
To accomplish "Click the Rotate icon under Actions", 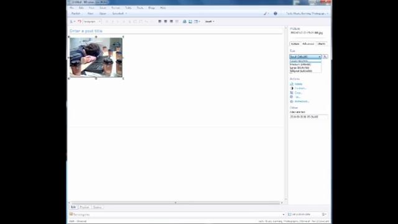I will (292, 84).
